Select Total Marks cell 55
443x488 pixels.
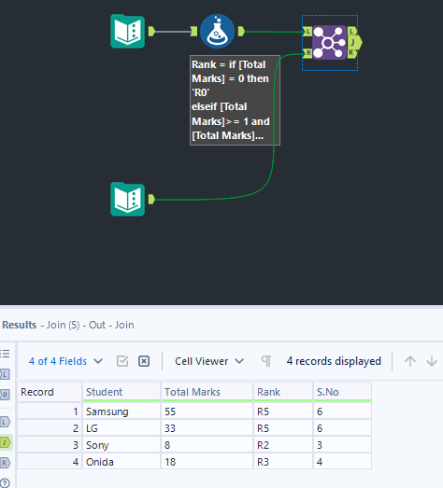[207, 411]
